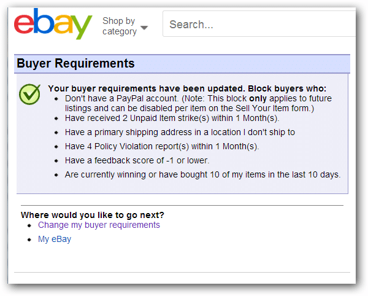The height and width of the screenshot is (296, 368).
Task: Click the green "y" in eBay logo
Action: point(82,27)
